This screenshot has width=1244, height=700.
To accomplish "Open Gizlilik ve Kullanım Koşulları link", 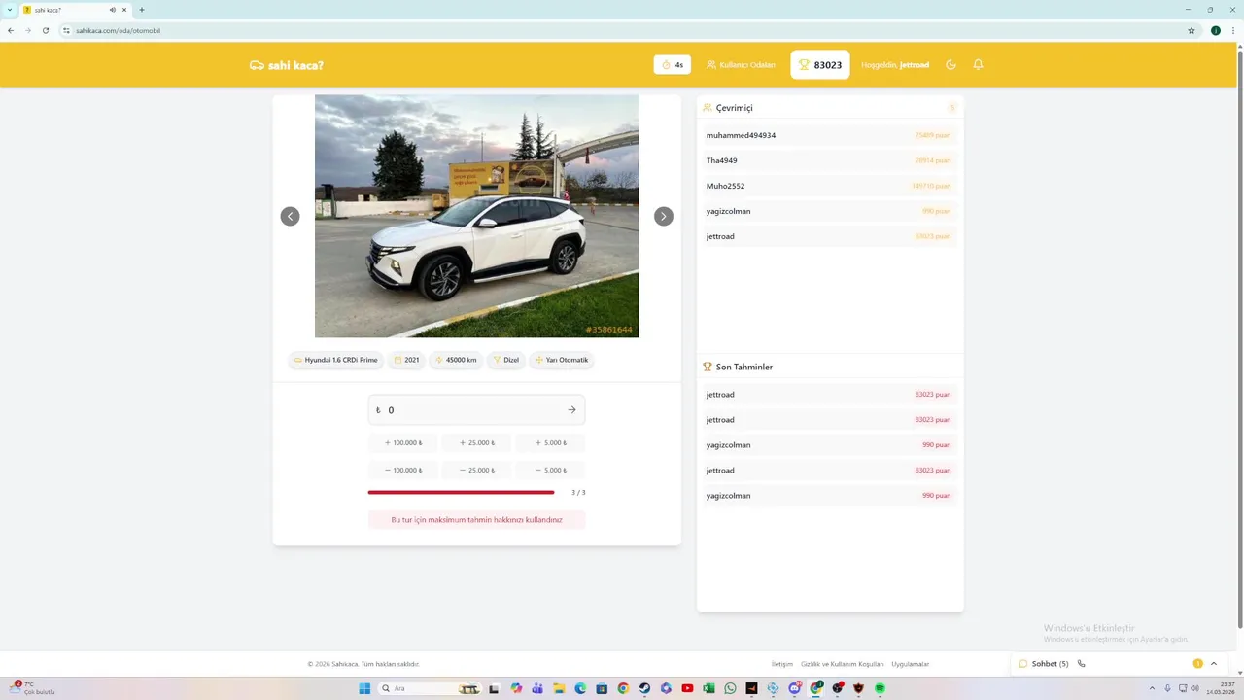I will pyautogui.click(x=843, y=664).
